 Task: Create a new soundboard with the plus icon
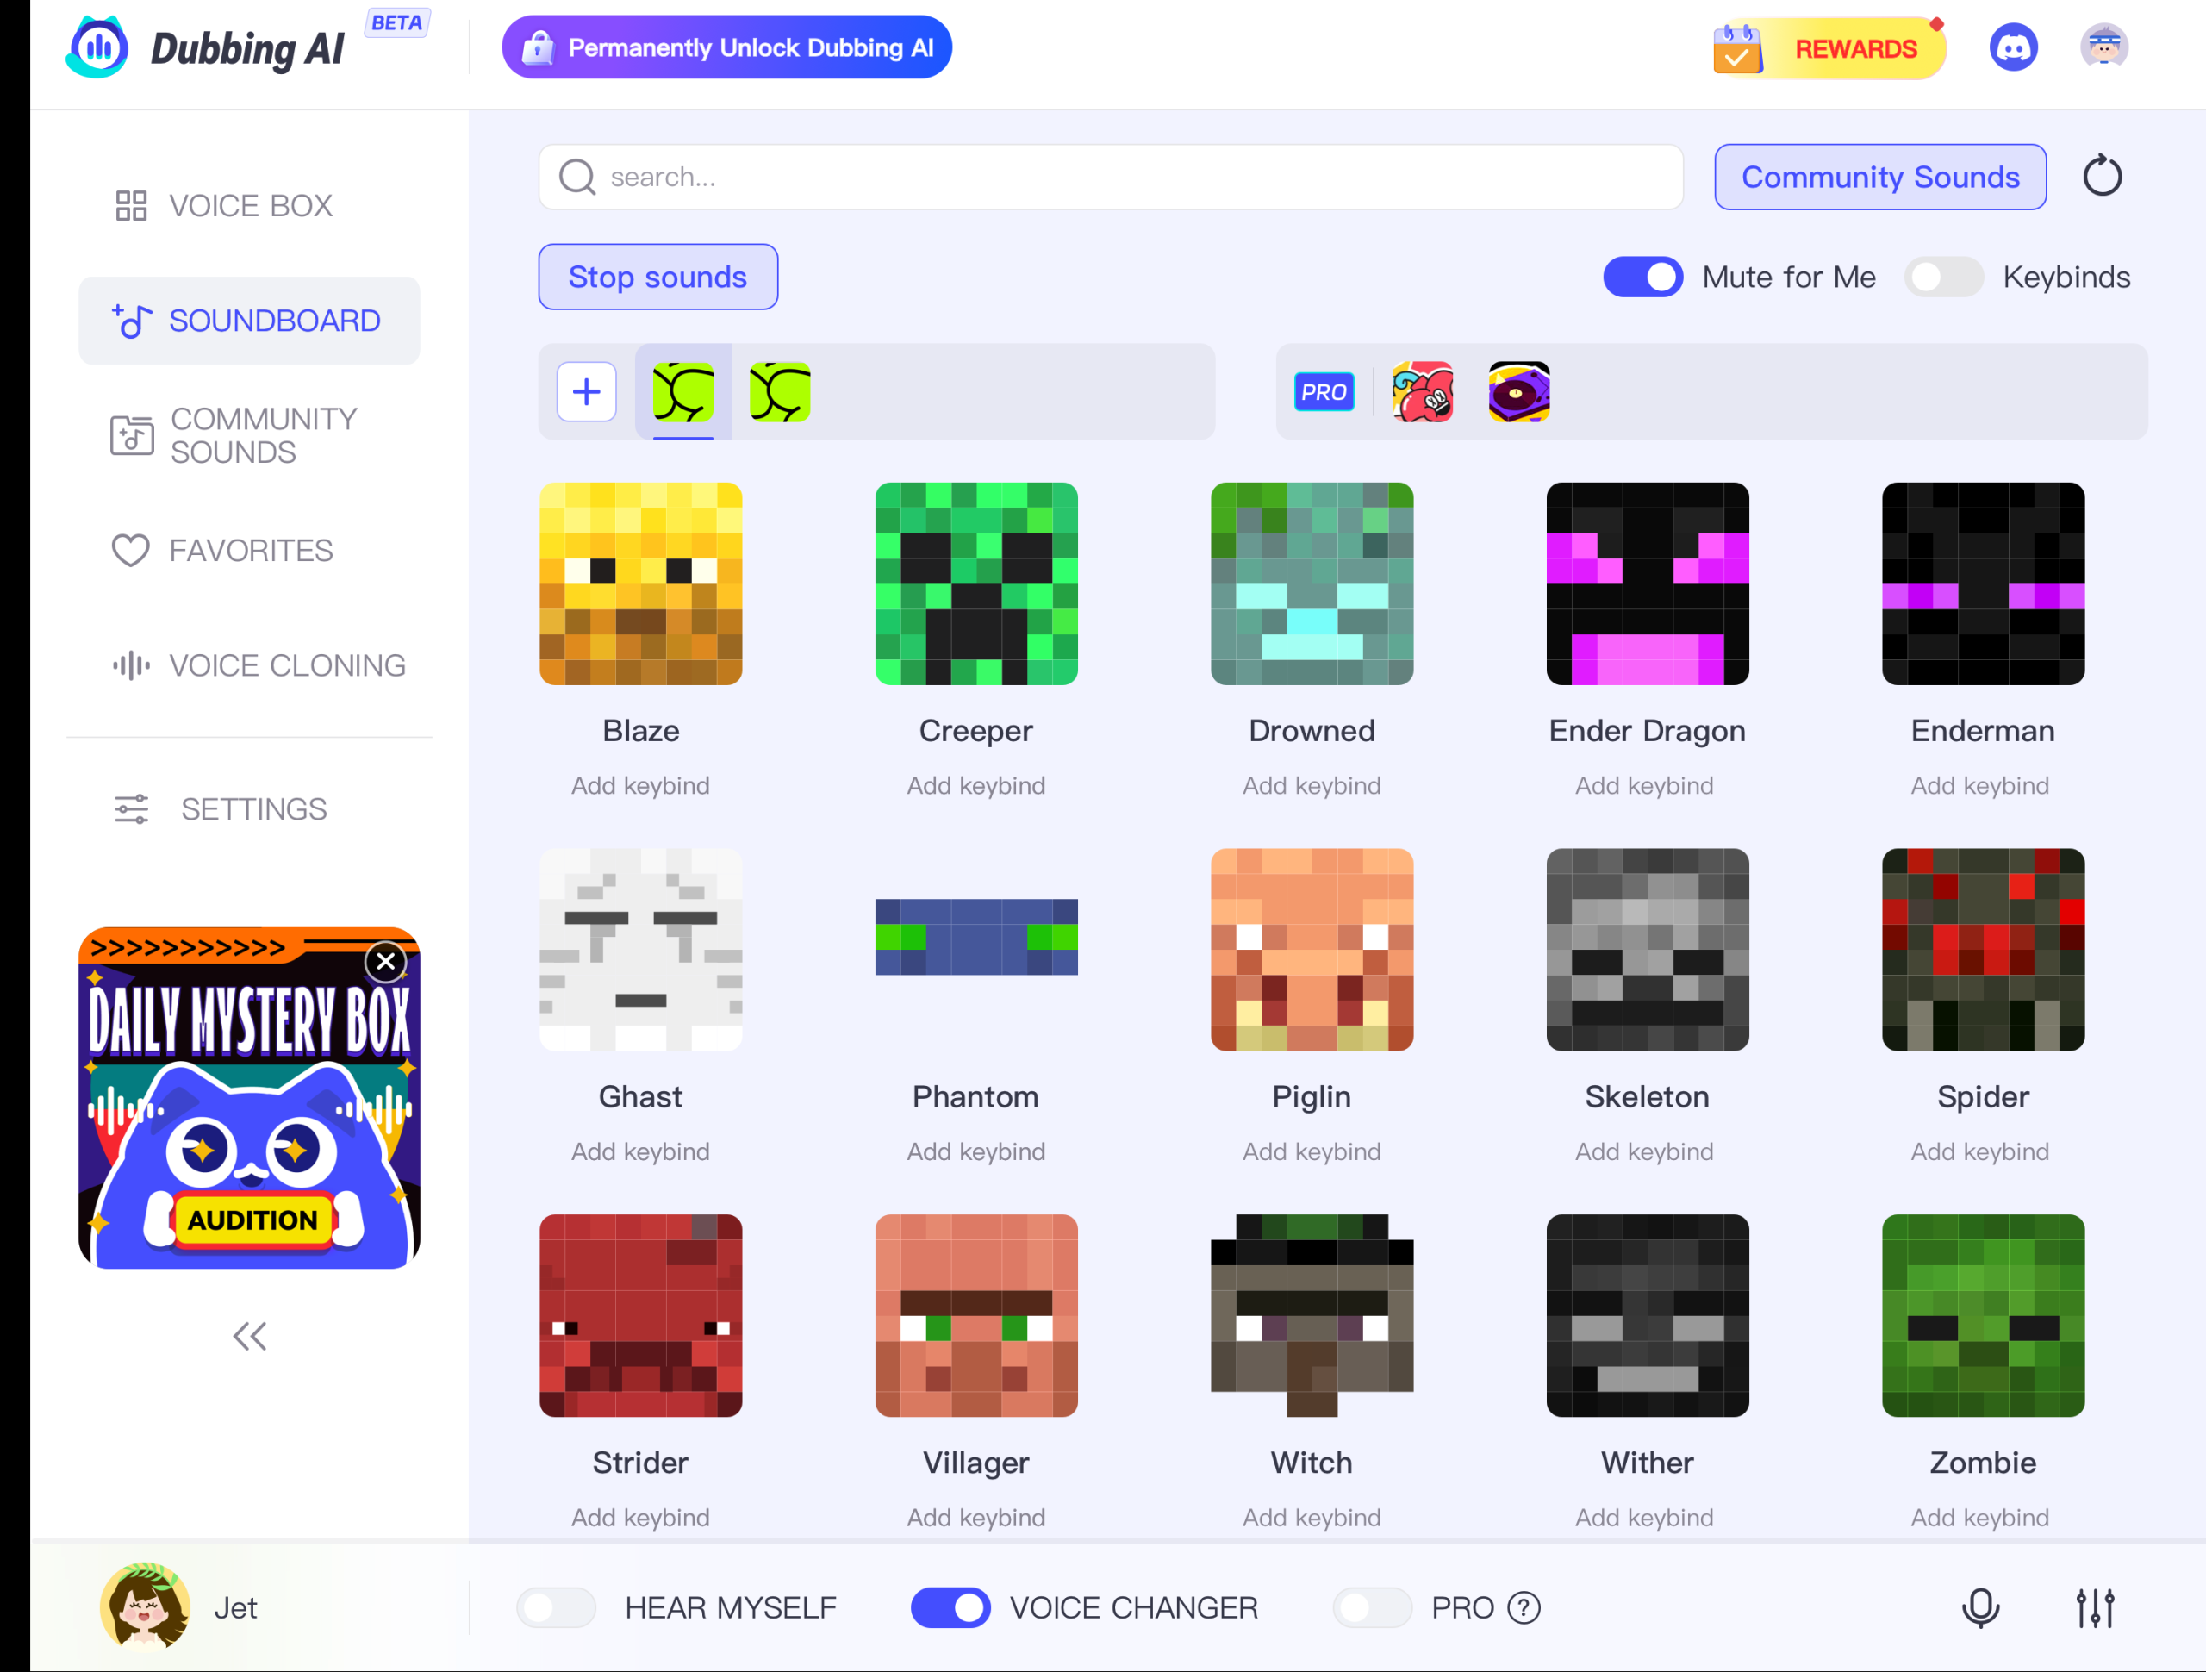tap(587, 392)
